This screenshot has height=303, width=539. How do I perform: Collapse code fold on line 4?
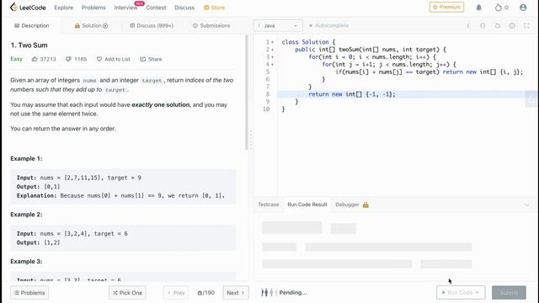click(x=273, y=65)
